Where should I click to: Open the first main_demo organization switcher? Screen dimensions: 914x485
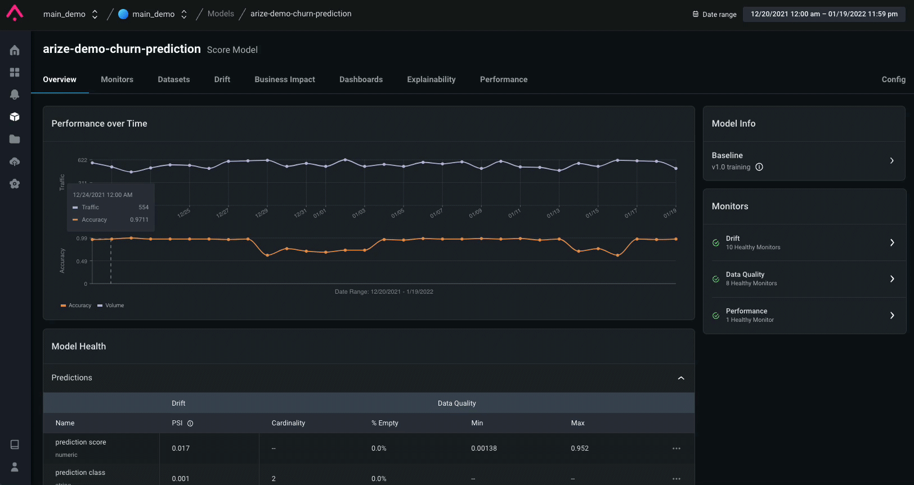[x=71, y=14]
